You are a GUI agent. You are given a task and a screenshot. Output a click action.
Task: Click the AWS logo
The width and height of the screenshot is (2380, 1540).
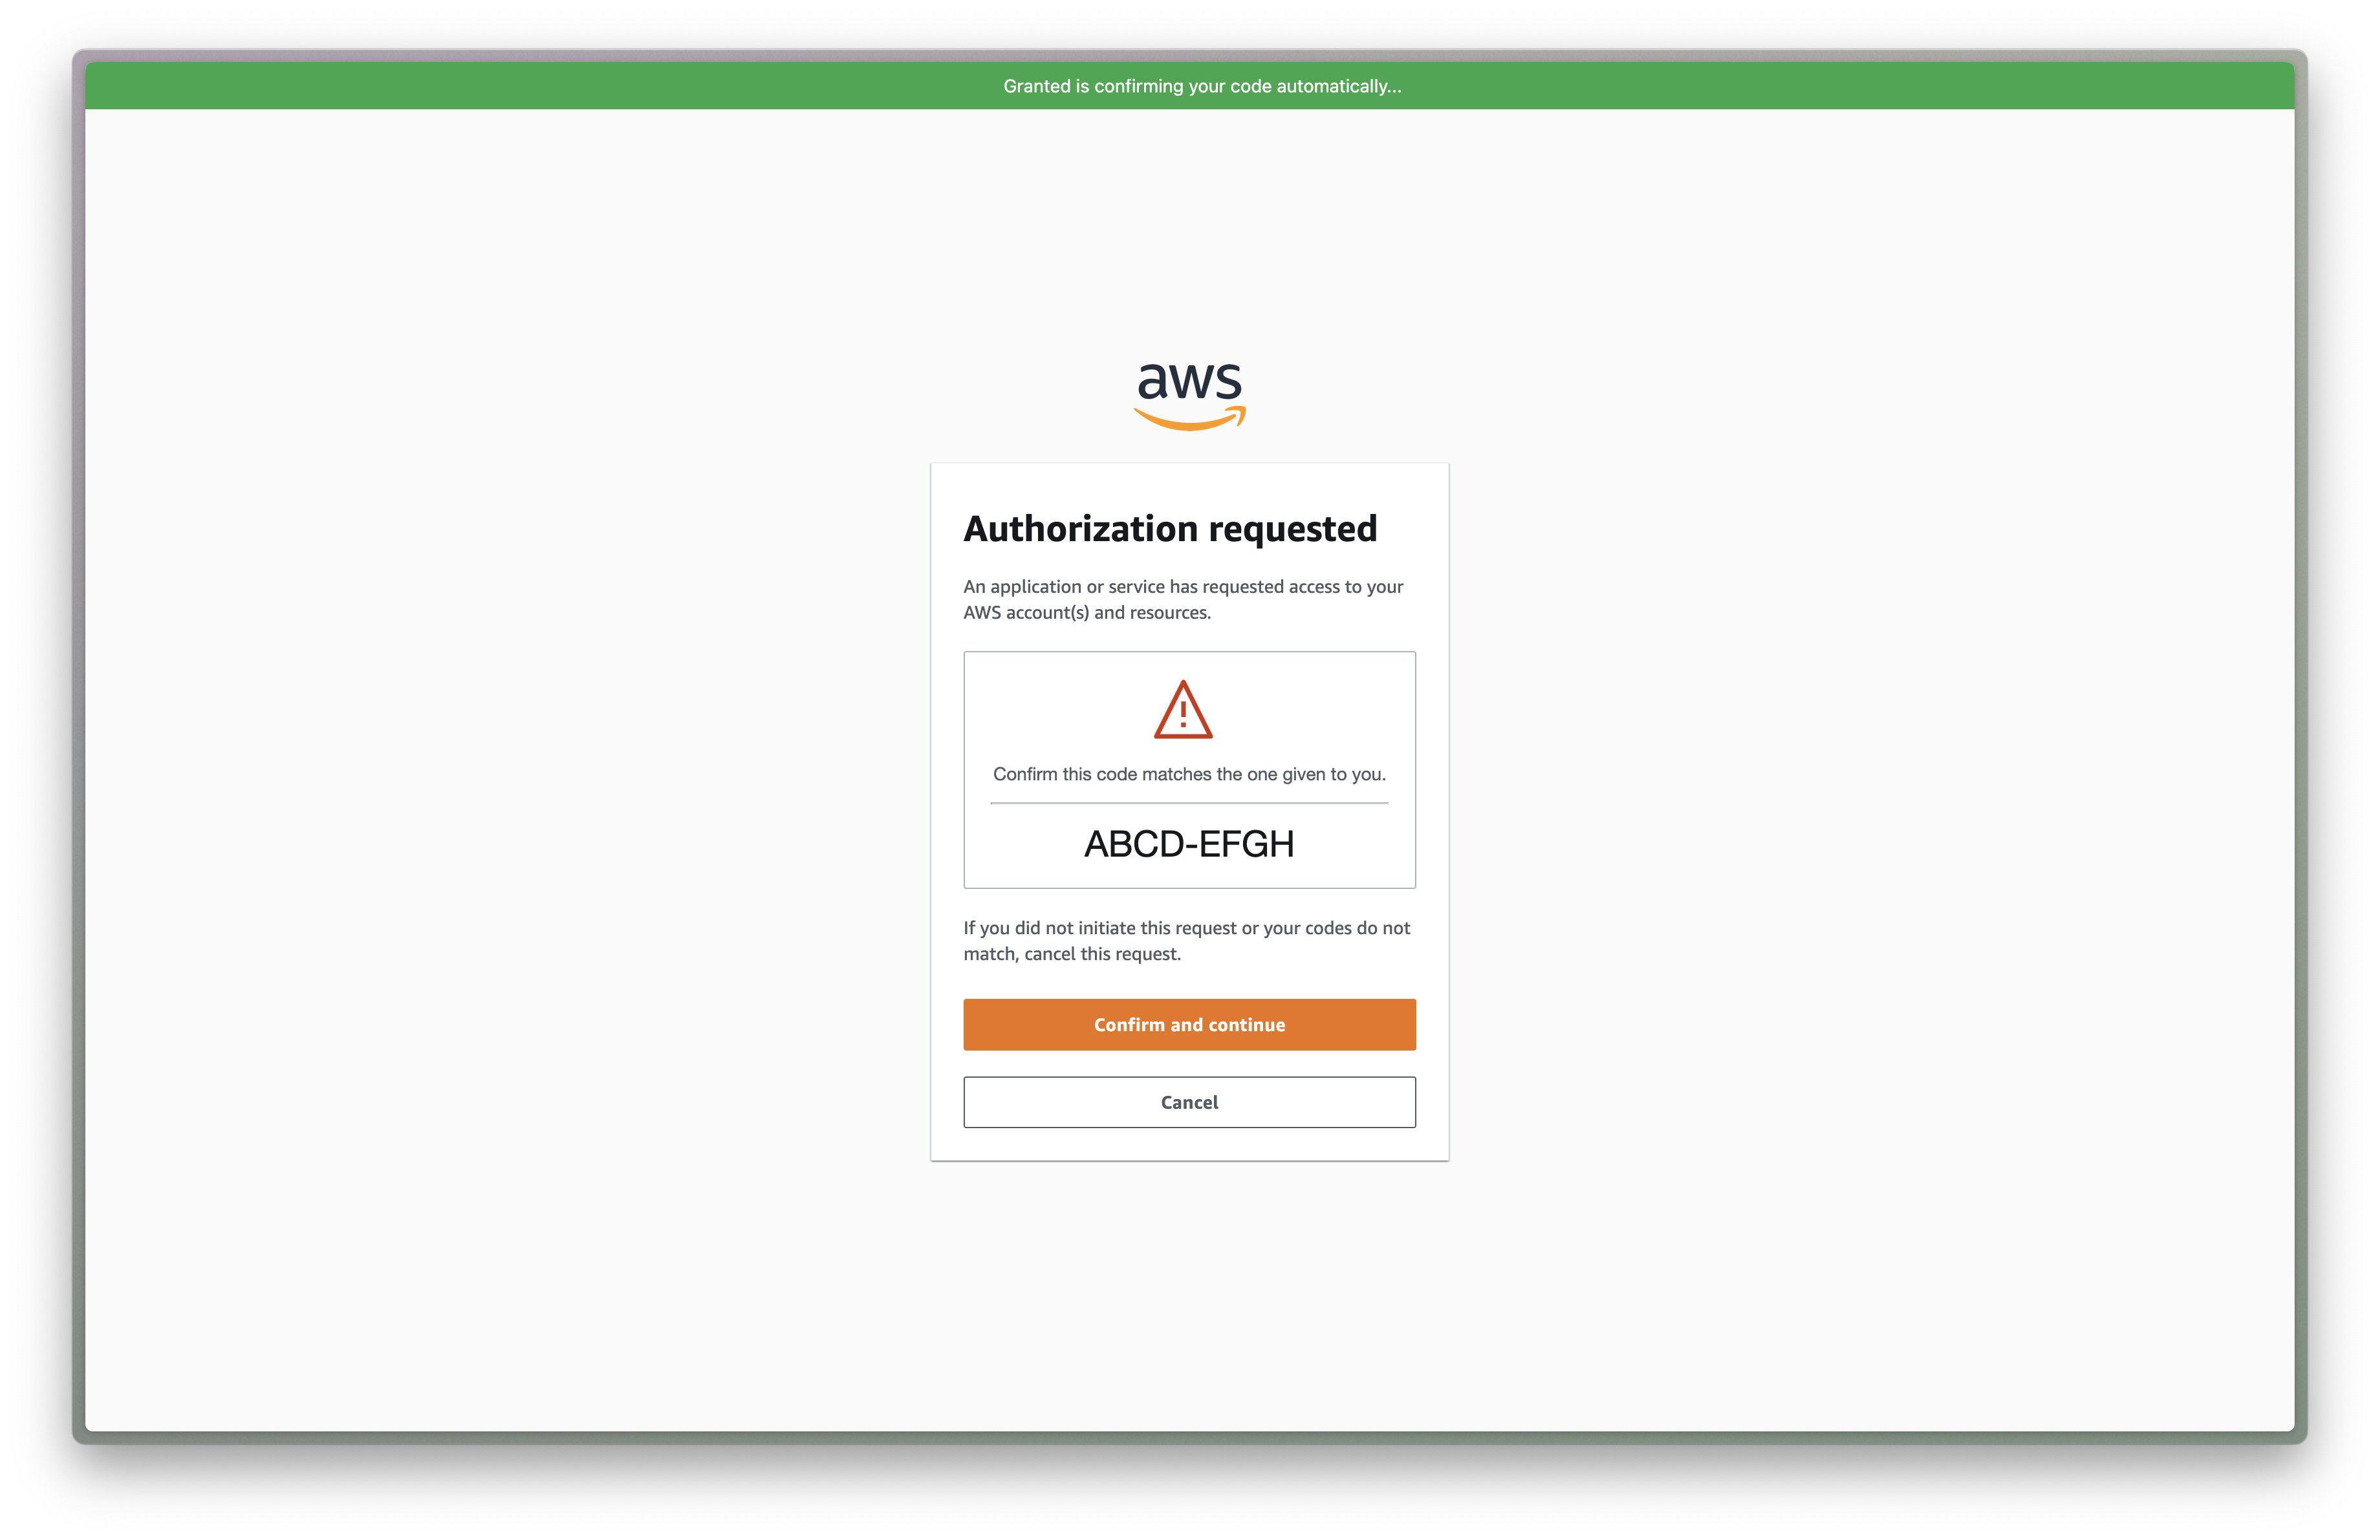[1189, 397]
